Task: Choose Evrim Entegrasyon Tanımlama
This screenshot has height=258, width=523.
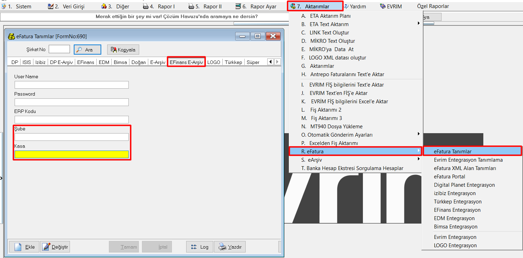Action: [472, 160]
